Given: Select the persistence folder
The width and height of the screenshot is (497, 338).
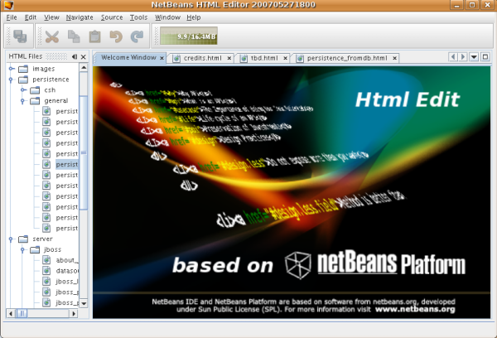Looking at the screenshot, I should point(51,80).
